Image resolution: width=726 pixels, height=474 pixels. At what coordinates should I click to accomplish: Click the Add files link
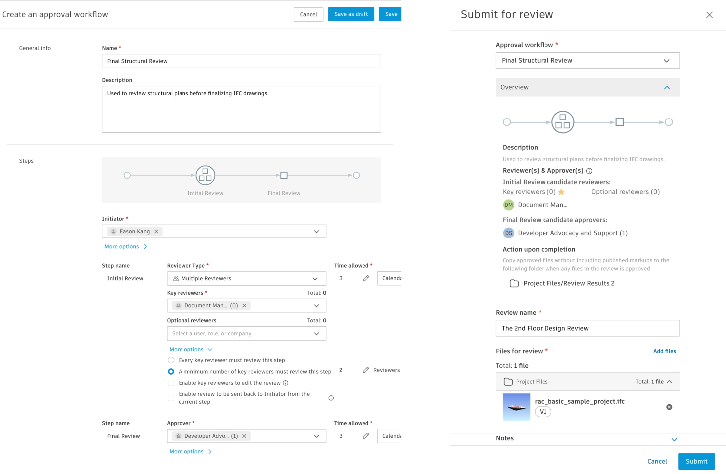664,351
